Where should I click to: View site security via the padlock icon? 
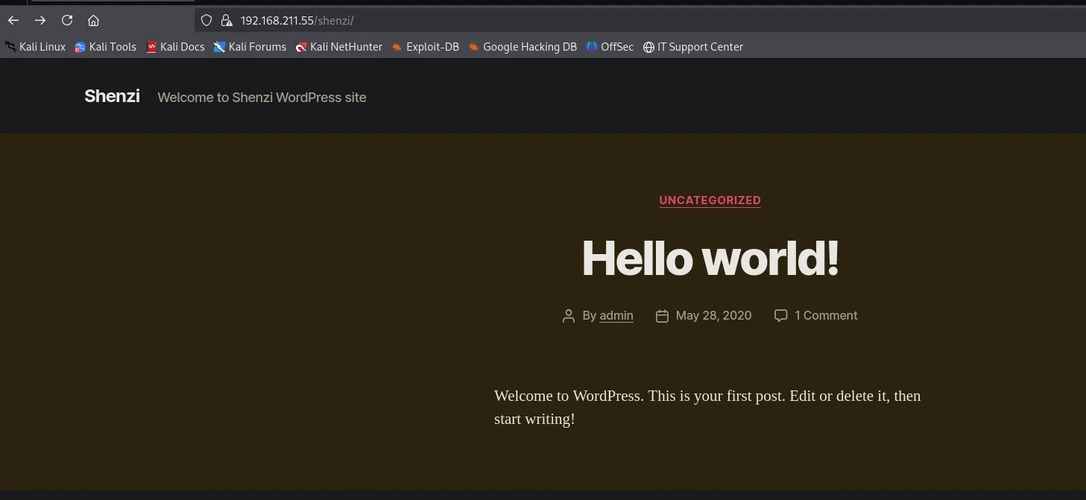click(227, 20)
